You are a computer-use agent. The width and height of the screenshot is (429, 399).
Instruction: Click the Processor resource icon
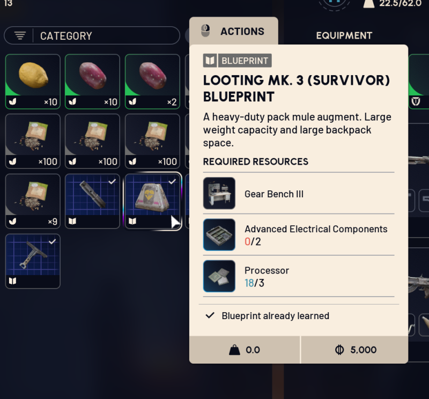point(219,276)
